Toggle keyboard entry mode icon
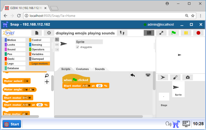Screen dimensions: 206x130 pos(148,75)
